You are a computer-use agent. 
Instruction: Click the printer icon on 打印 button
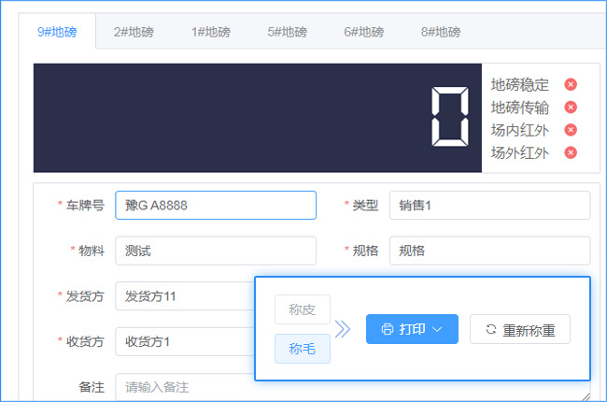point(387,329)
